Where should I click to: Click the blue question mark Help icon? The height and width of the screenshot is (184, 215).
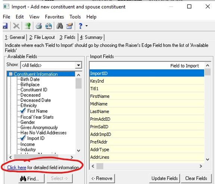(x=81, y=26)
